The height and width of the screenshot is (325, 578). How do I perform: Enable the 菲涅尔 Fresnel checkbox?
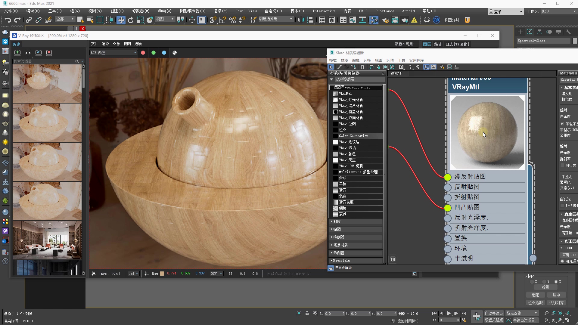tap(562, 124)
